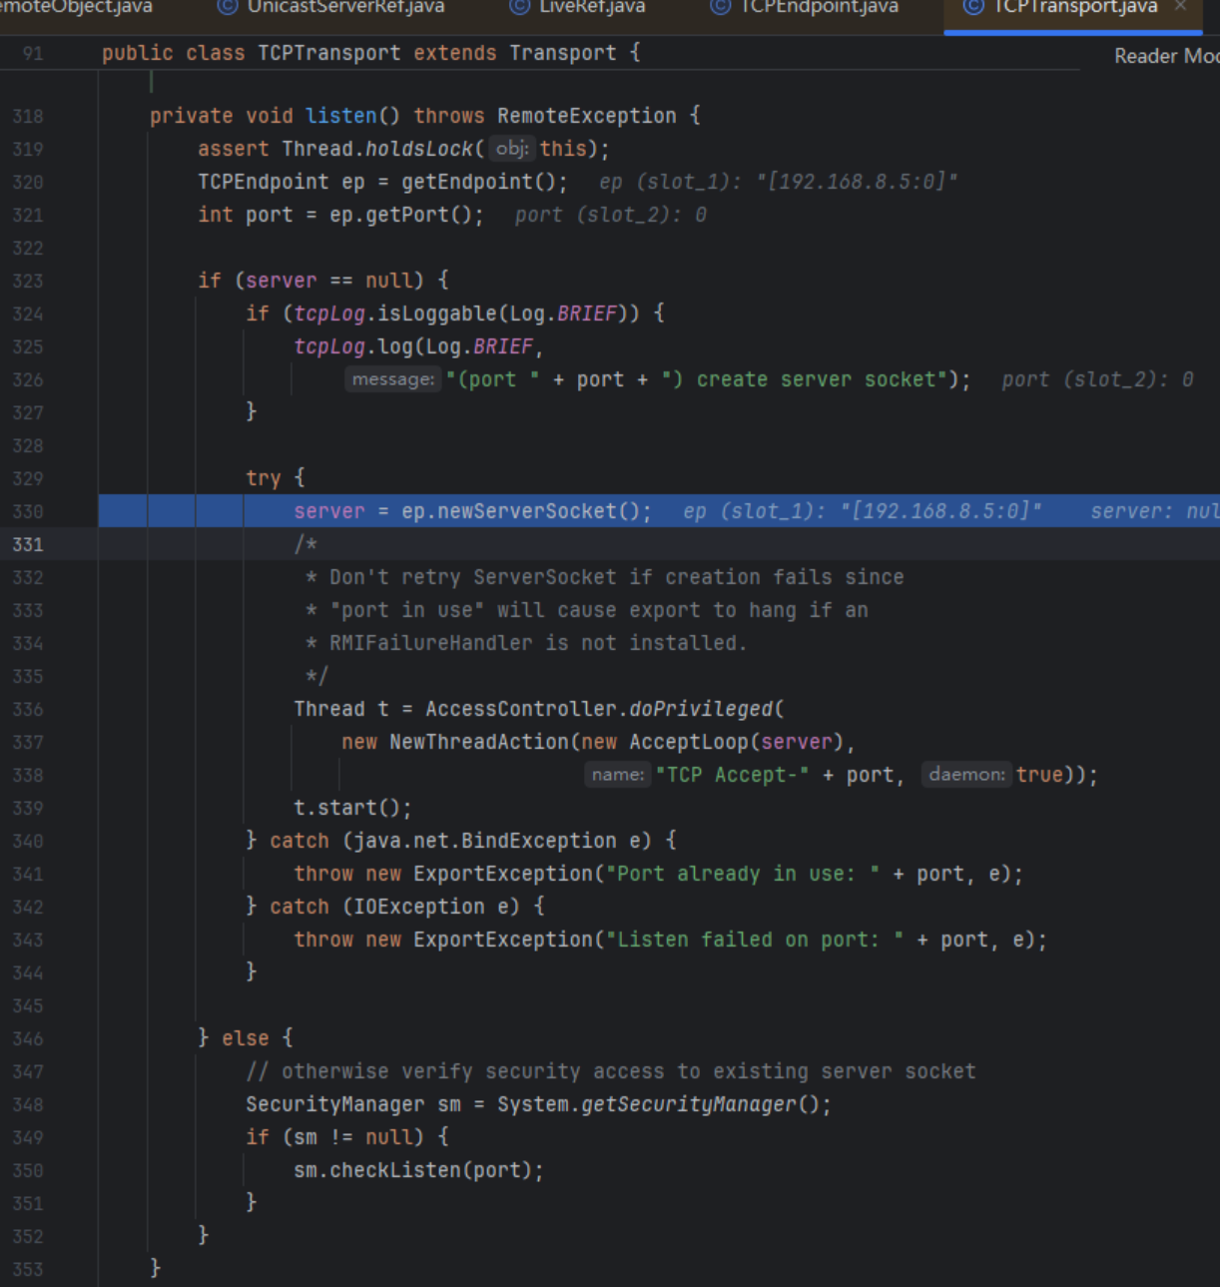Click the sticky class TCPTransport header line
The image size is (1220, 1287).
click(x=370, y=53)
